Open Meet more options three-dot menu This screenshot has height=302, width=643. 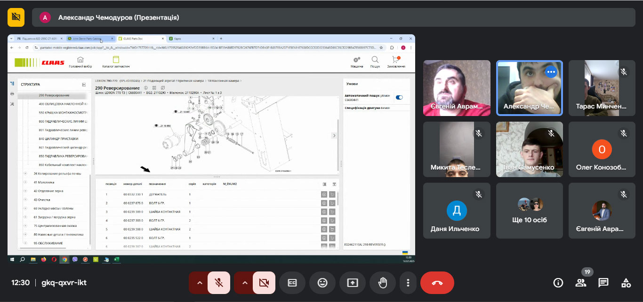coord(408,283)
